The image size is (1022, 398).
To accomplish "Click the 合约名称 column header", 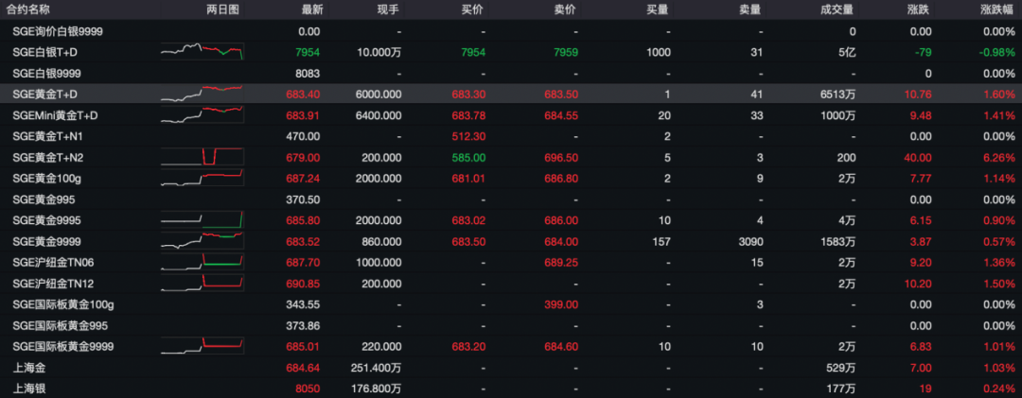I will pyautogui.click(x=30, y=9).
